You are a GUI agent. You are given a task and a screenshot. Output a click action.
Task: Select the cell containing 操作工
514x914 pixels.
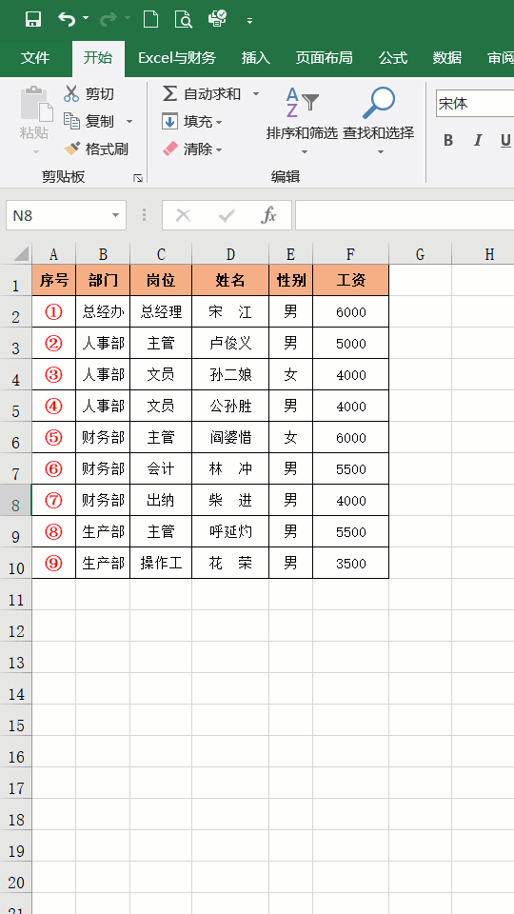click(161, 564)
